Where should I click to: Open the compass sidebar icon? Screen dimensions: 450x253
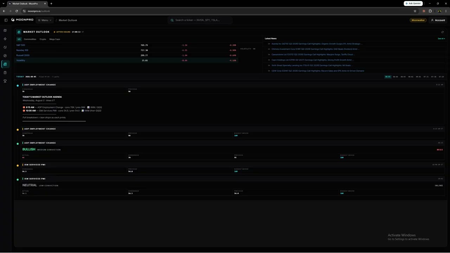[x=5, y=56]
